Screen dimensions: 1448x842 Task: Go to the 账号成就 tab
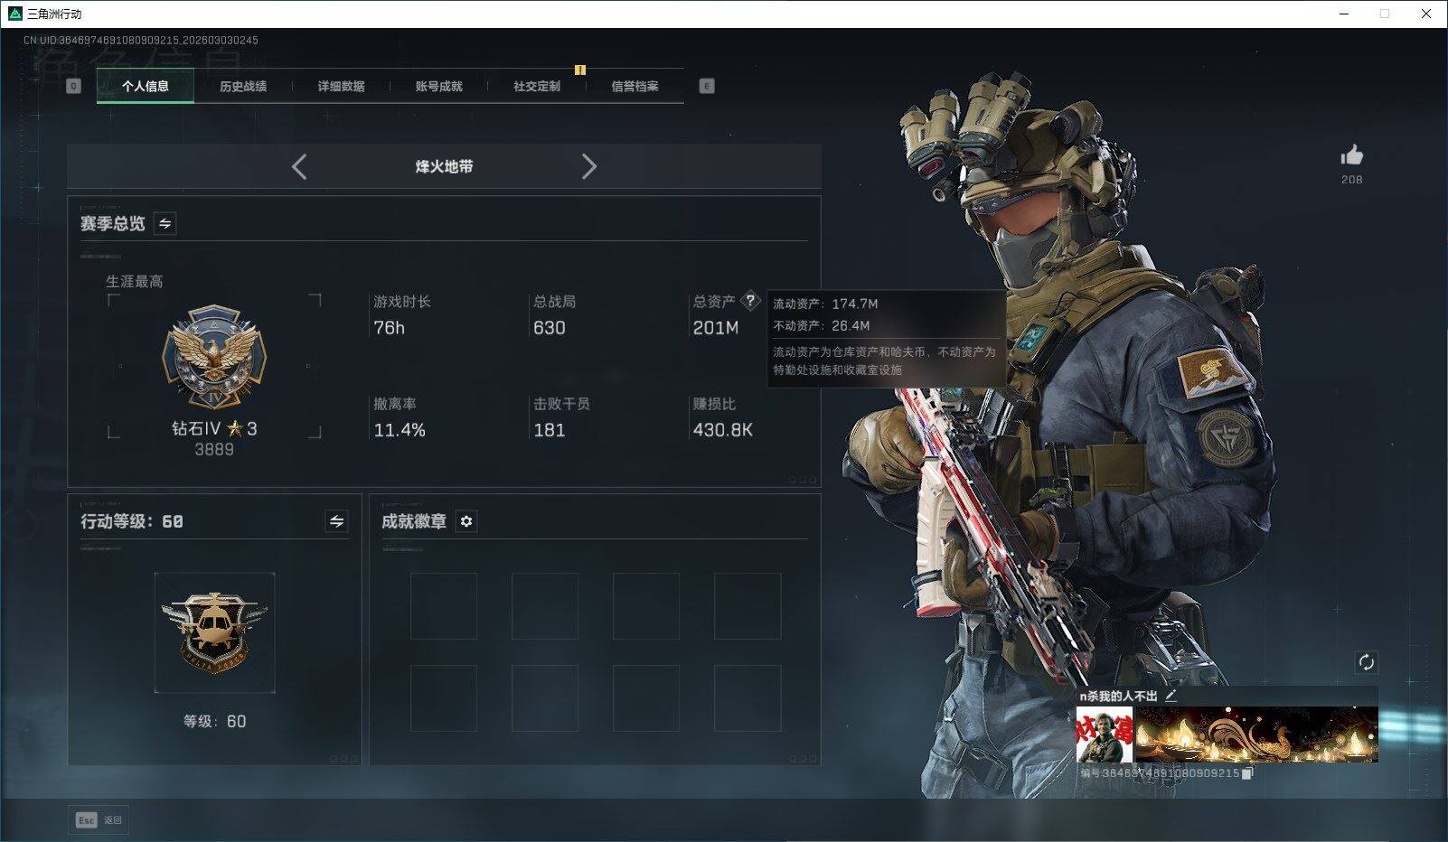438,87
